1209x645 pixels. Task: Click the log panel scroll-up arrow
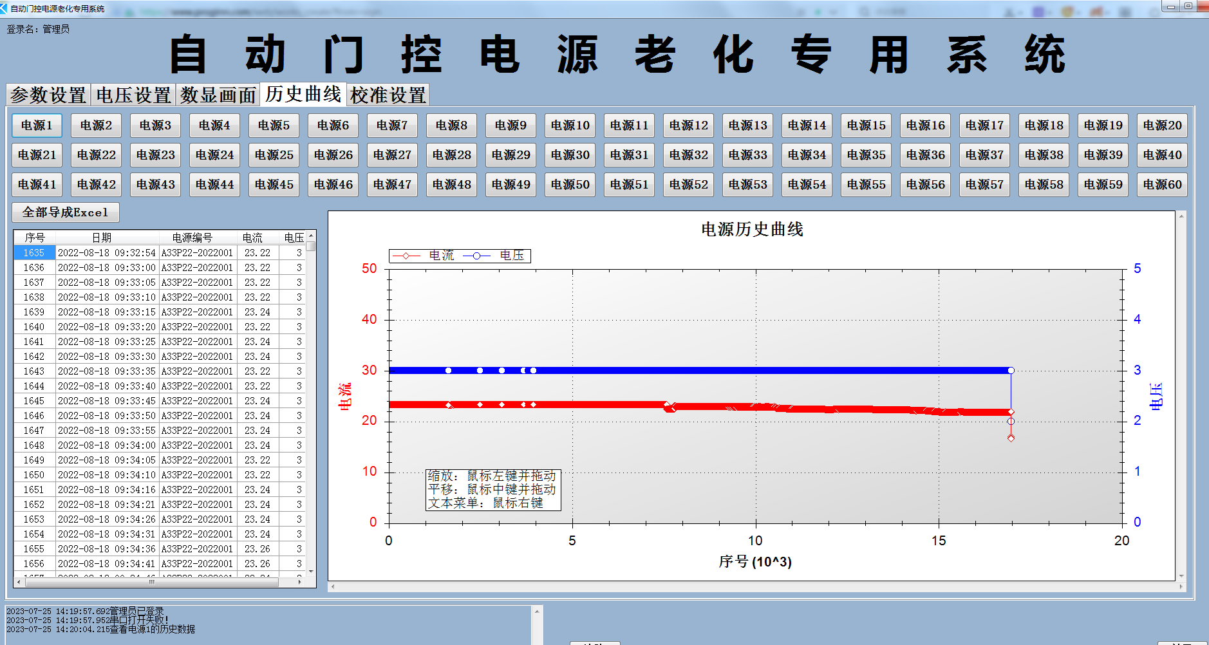coord(537,612)
